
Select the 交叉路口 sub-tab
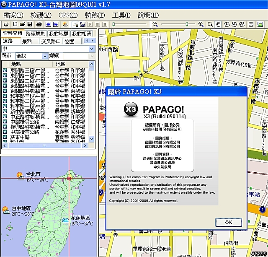click(x=51, y=41)
